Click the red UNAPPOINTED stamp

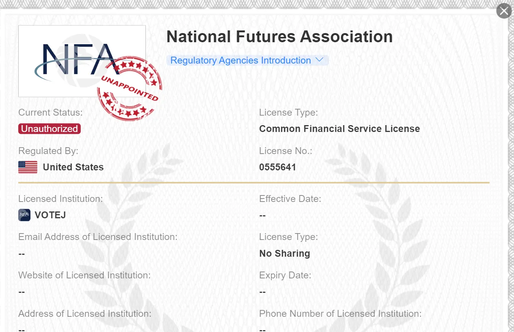click(129, 89)
